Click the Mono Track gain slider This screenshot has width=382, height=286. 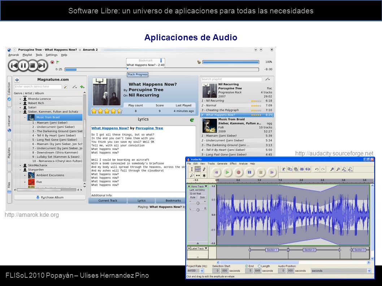pyautogui.click(x=198, y=203)
